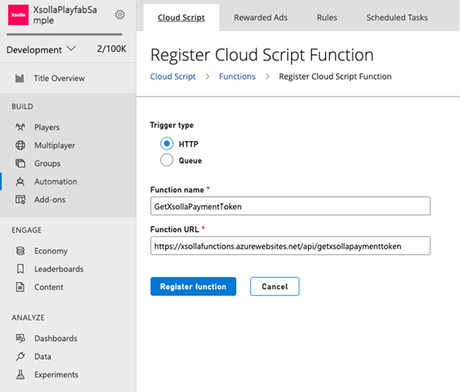
Task: Switch to the Rewarded Ads tab
Action: (260, 18)
